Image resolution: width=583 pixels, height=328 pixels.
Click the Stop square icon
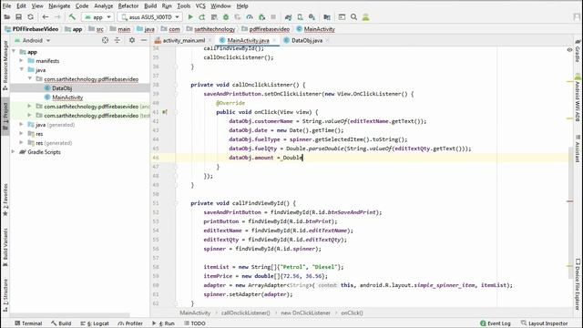tap(273, 17)
